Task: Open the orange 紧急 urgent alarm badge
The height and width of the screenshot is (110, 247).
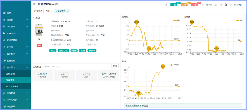Action: pos(184,5)
